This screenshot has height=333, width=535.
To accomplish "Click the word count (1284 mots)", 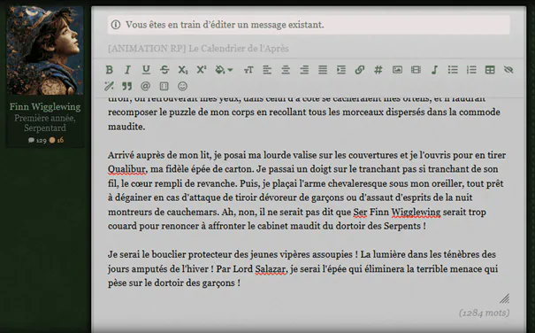I will pyautogui.click(x=485, y=313).
